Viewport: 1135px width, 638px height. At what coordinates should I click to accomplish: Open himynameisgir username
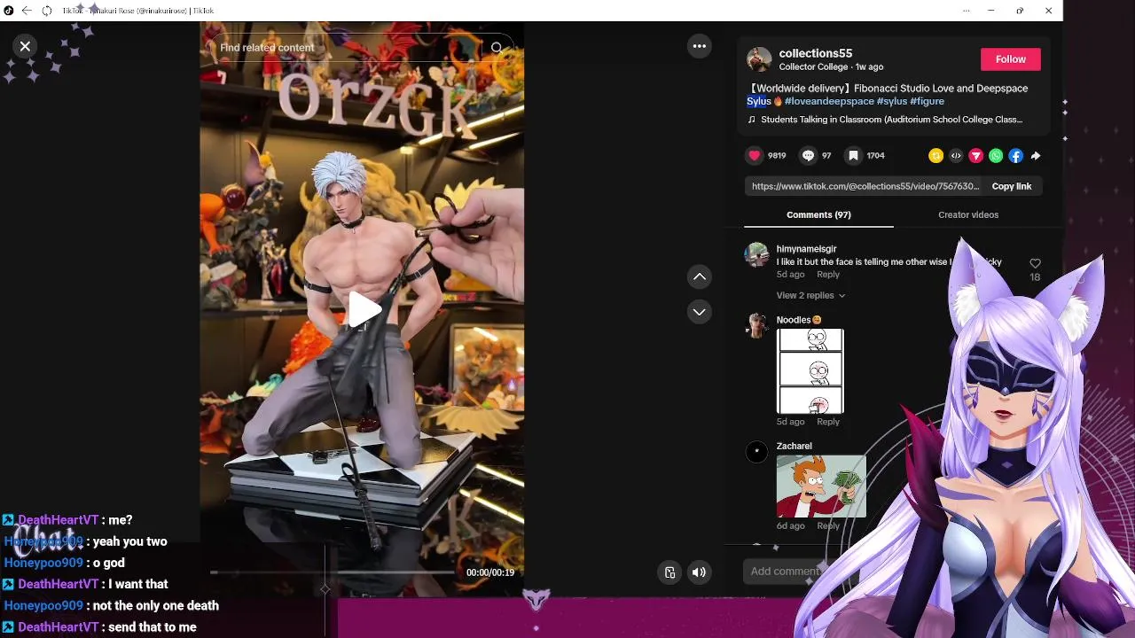coord(806,249)
